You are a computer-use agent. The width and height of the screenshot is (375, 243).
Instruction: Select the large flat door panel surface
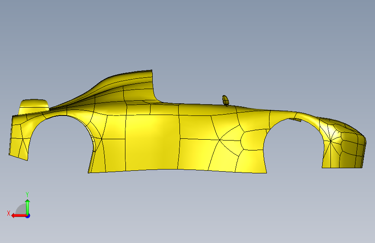click(x=152, y=142)
